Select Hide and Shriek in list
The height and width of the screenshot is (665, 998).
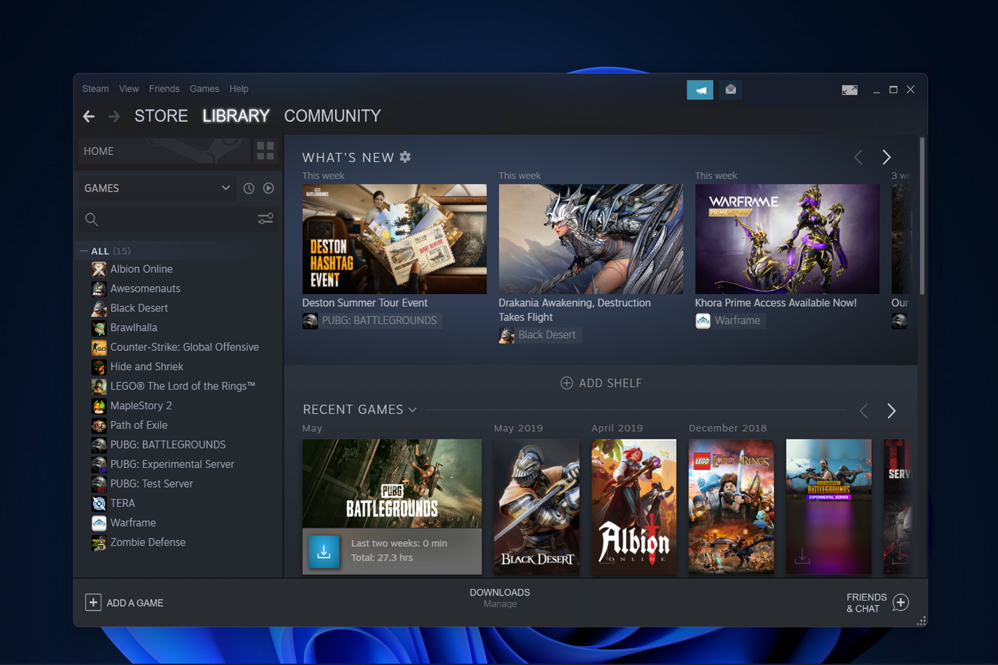147,367
